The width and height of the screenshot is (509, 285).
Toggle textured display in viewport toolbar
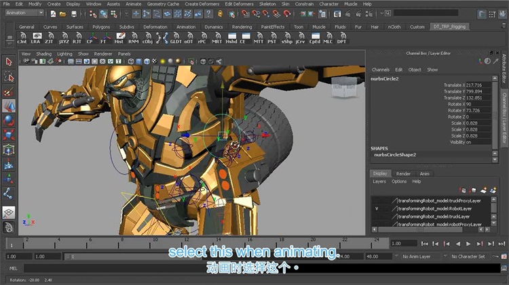pos(155,62)
